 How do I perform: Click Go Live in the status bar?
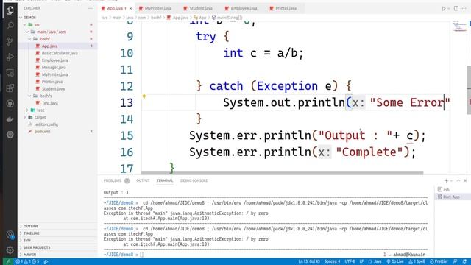395,262
